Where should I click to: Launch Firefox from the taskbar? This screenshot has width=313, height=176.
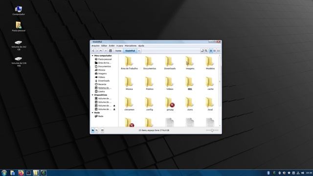[21, 173]
